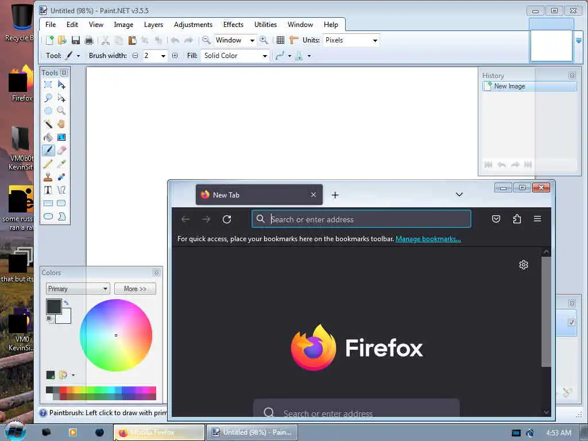Toggle the layer visibility checkbox in Layers panel
588x441 pixels.
pyautogui.click(x=571, y=322)
